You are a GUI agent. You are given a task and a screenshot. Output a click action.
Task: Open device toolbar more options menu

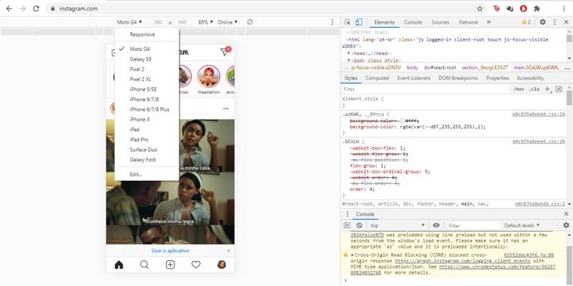(x=332, y=22)
